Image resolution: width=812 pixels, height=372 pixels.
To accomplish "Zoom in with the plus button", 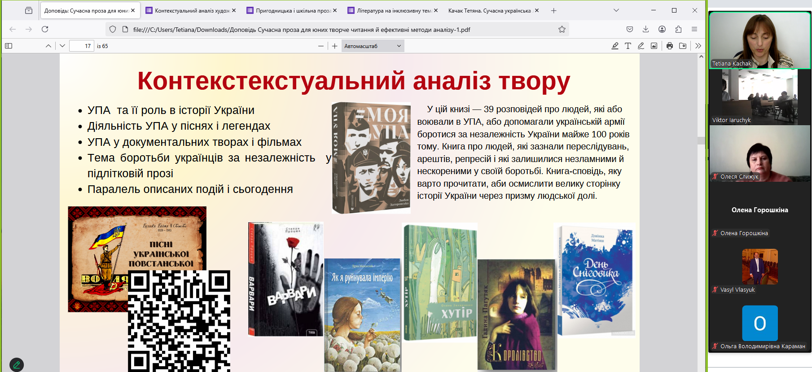I will click(335, 46).
